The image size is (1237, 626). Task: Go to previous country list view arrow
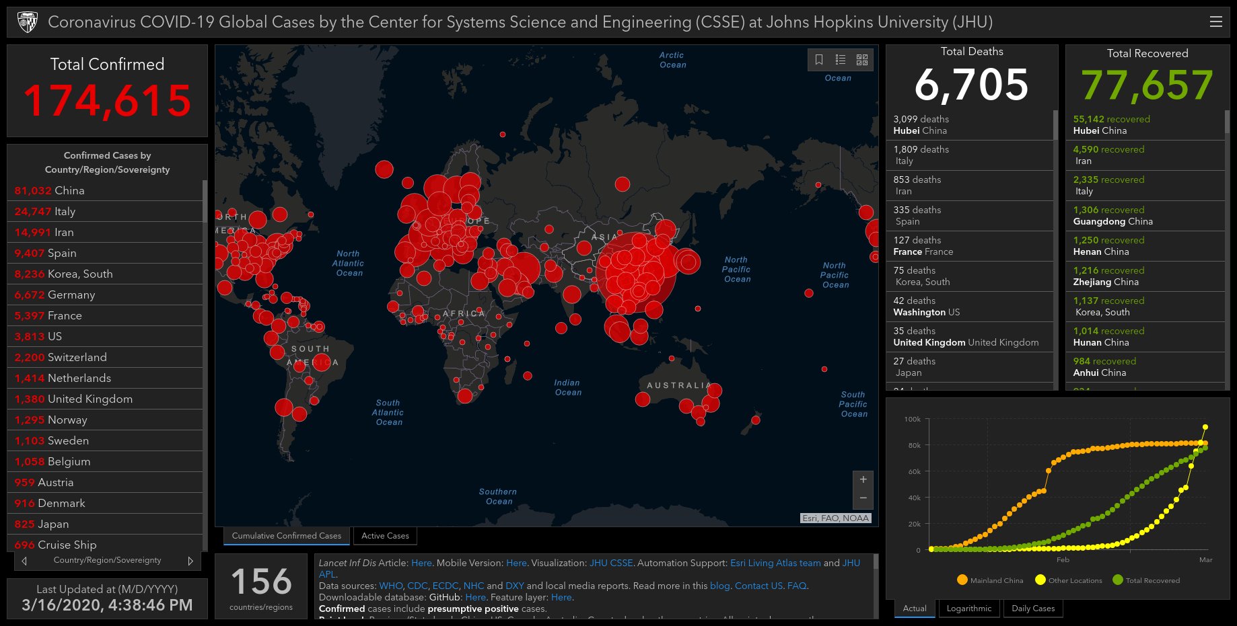(25, 561)
